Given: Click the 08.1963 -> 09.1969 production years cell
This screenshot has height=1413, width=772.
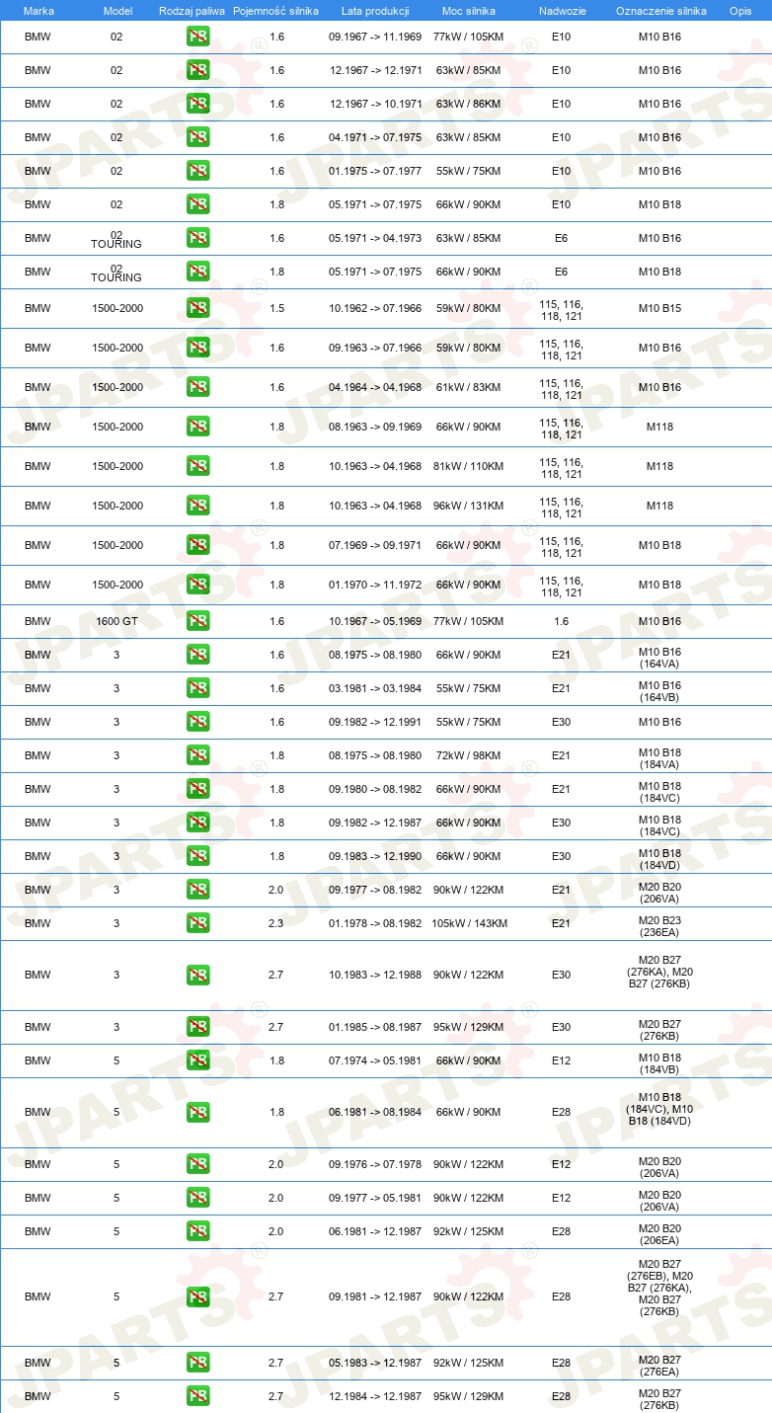Looking at the screenshot, I should [x=375, y=427].
